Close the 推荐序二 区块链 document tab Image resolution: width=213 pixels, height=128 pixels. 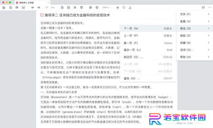[48, 2]
